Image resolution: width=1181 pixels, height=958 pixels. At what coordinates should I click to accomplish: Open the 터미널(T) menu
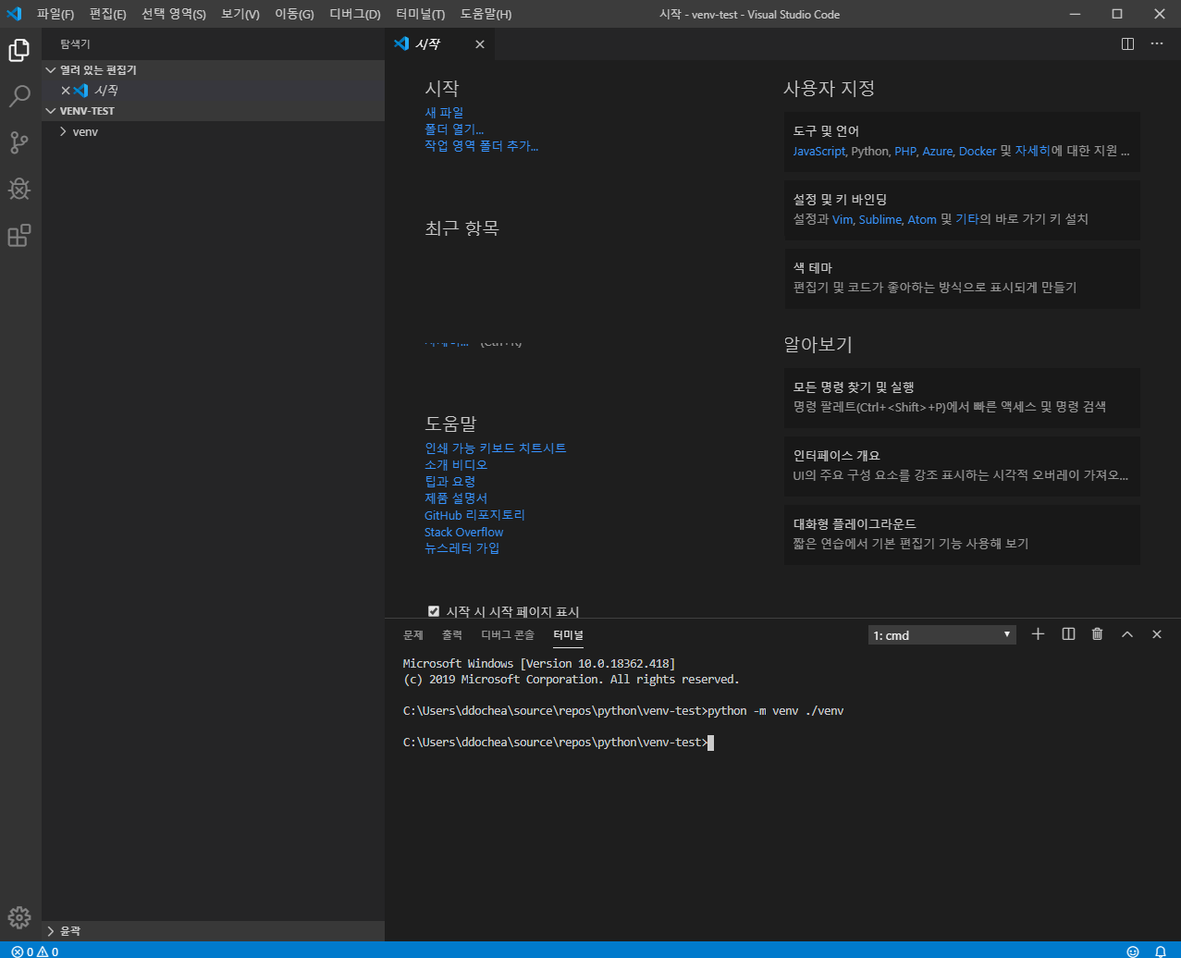[x=420, y=14]
